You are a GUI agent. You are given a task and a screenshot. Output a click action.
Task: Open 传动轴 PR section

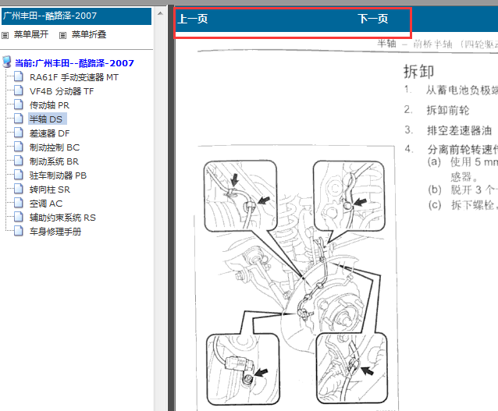click(x=49, y=105)
